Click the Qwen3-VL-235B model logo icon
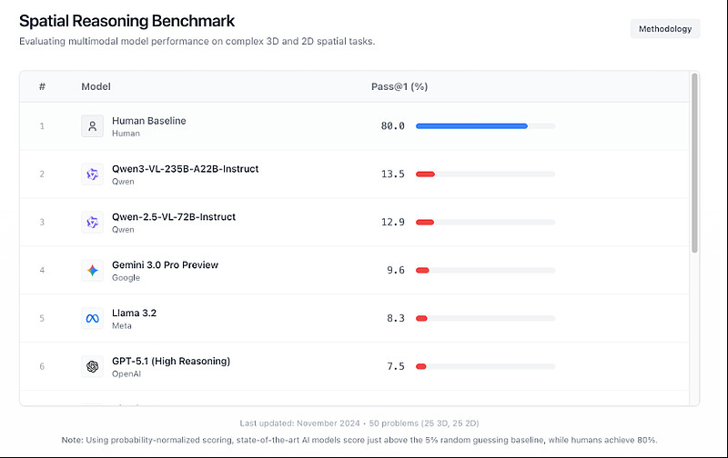 pos(92,174)
